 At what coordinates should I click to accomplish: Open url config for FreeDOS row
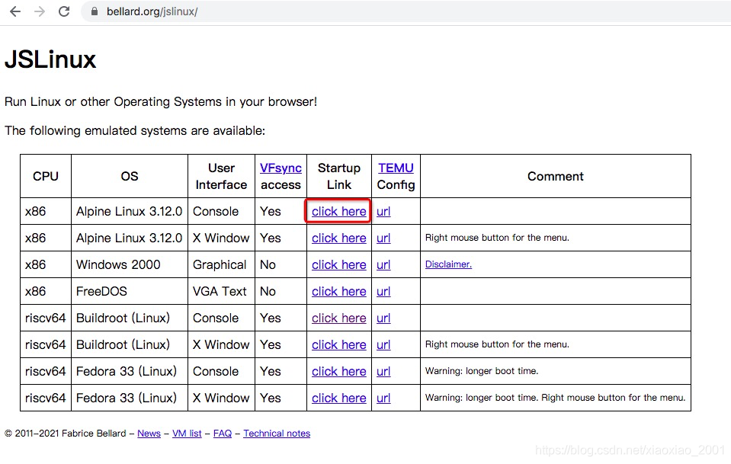383,291
